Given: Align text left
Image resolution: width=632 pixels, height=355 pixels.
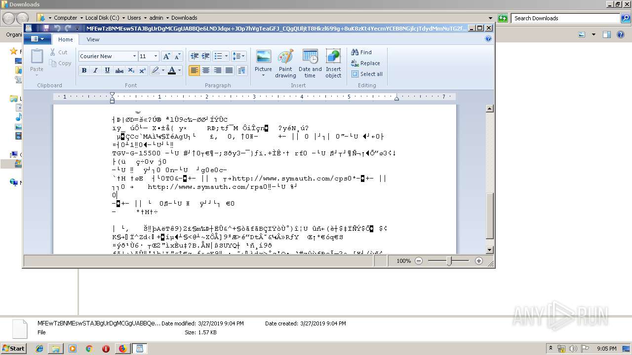Looking at the screenshot, I should (x=195, y=71).
